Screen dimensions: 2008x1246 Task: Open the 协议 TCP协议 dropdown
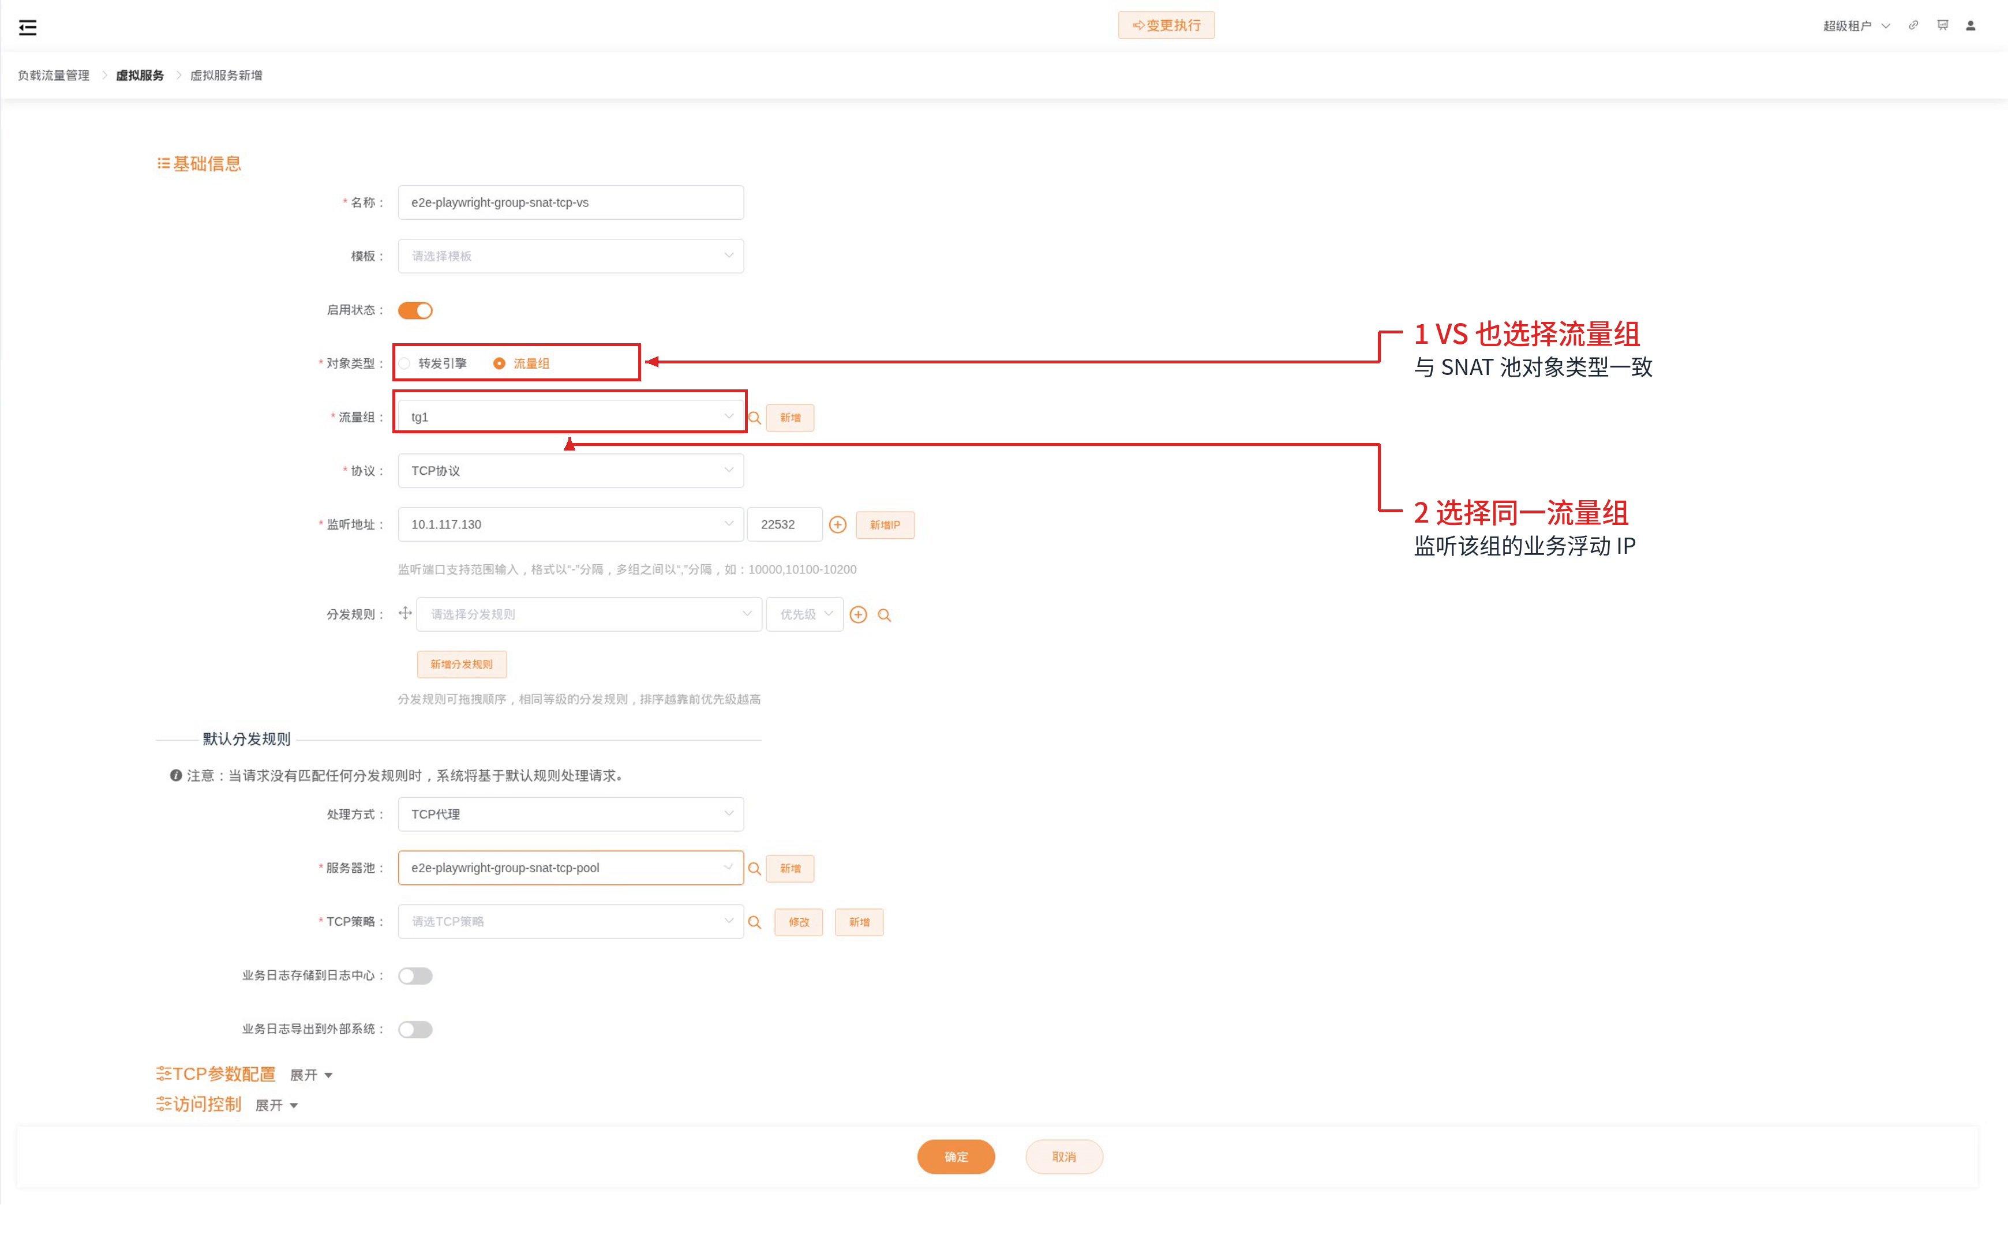(x=571, y=471)
